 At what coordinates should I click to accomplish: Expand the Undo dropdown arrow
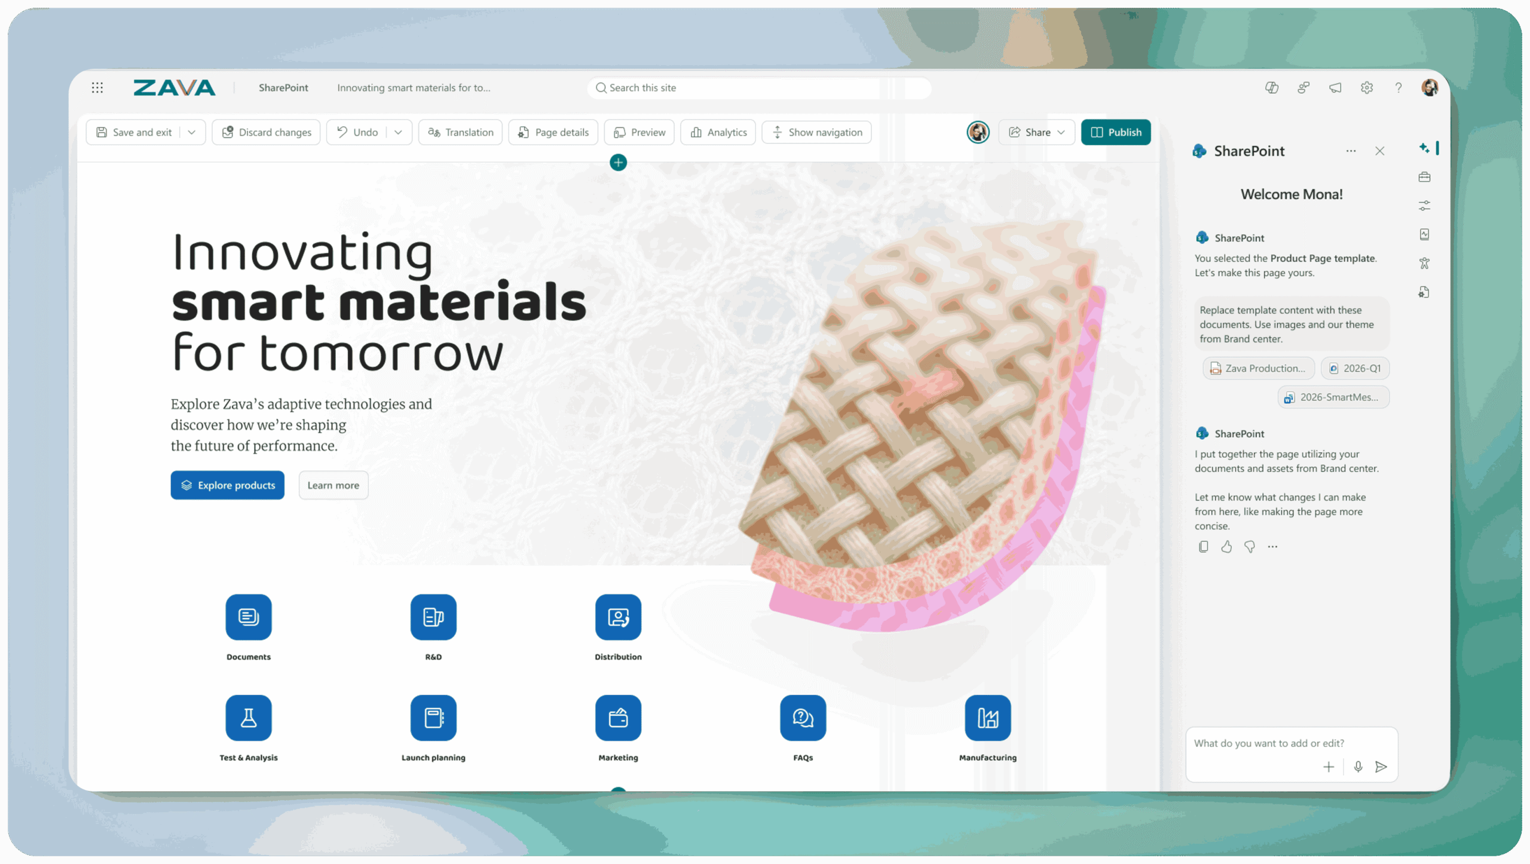tap(398, 133)
